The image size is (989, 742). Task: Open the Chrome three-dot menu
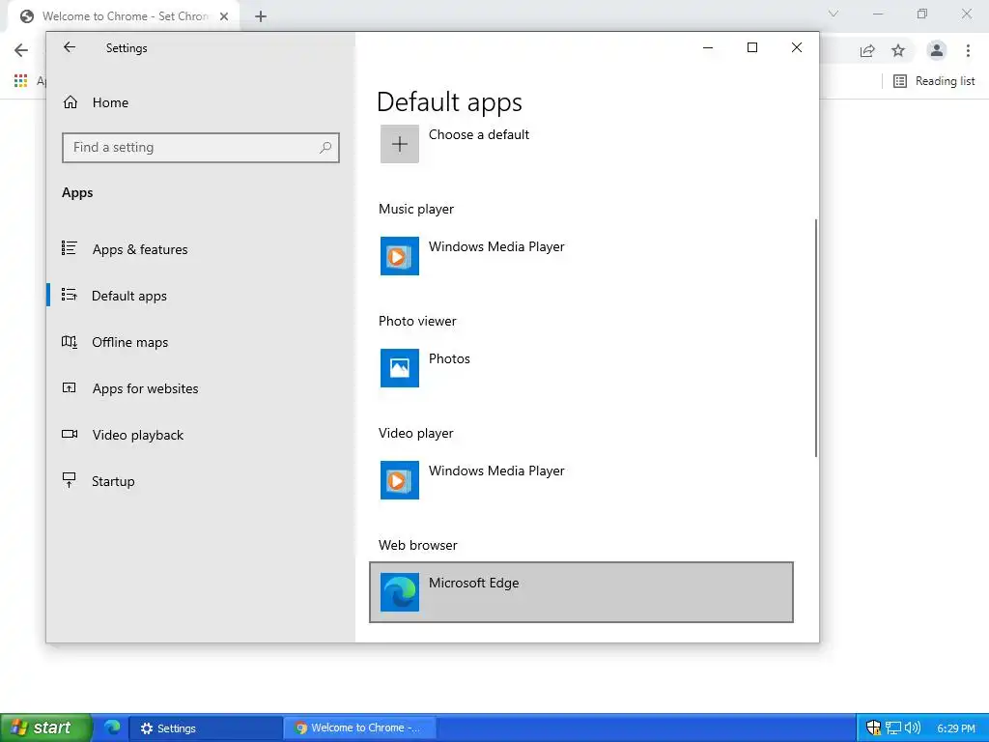click(968, 50)
